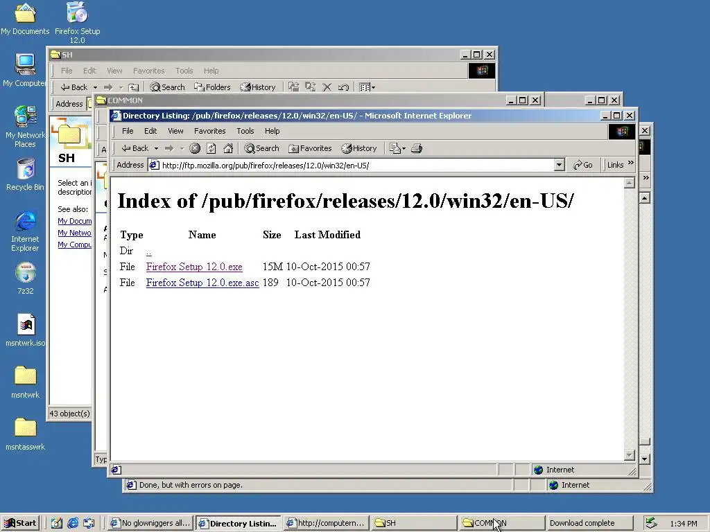710x532 pixels.
Task: Select the msntwrk desktop folder
Action: [x=26, y=382]
